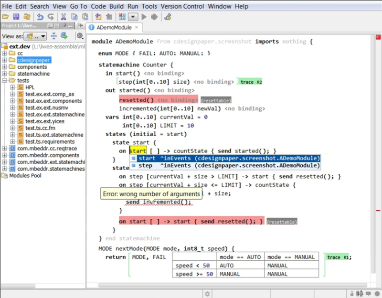The width and height of the screenshot is (382, 298).
Task: Click the wrench settings icon in toolbar
Action: (167, 17)
